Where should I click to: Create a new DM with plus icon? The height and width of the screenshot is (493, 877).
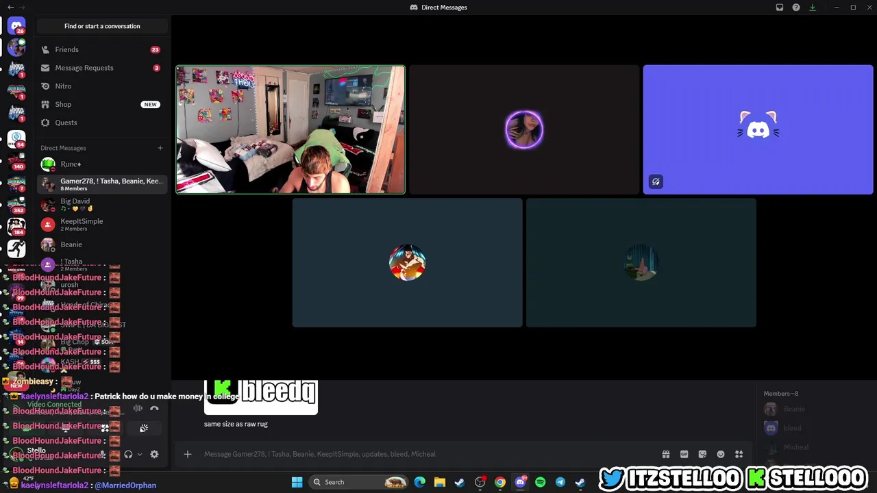coord(160,148)
